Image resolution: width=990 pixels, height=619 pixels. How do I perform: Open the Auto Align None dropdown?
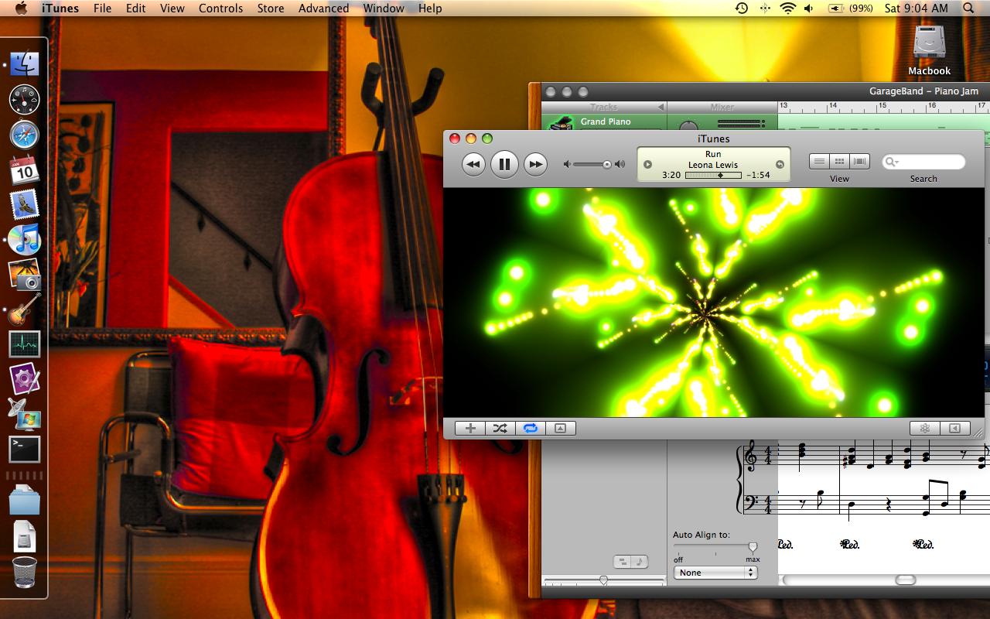pyautogui.click(x=715, y=573)
